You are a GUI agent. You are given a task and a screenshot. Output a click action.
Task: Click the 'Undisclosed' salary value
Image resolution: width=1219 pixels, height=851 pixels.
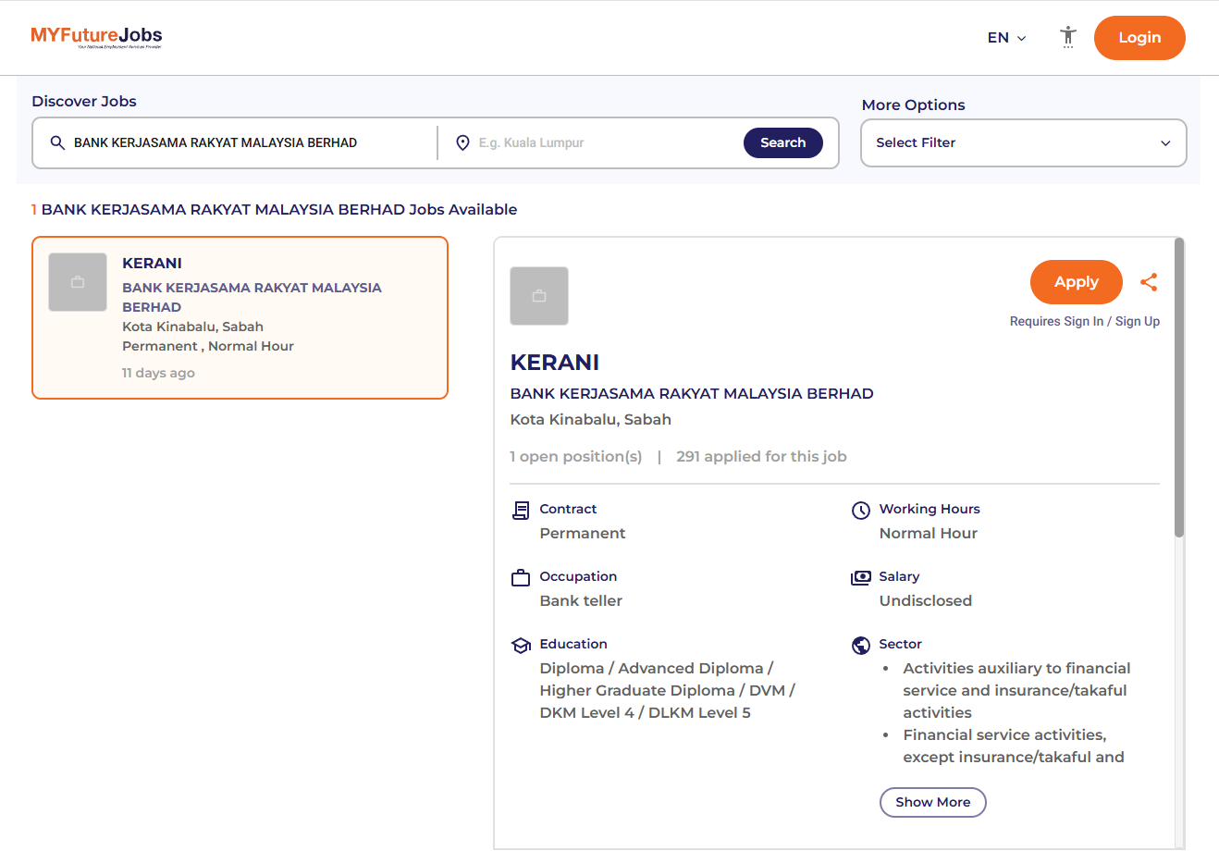pos(925,600)
